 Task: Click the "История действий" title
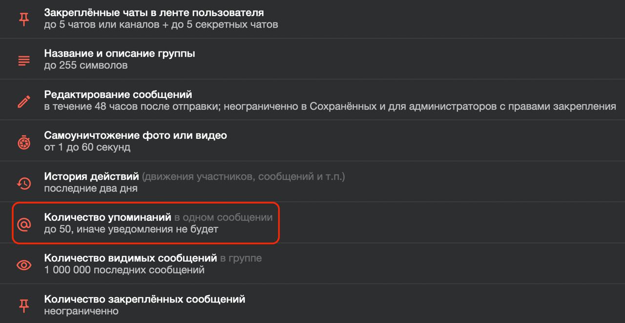coord(92,176)
